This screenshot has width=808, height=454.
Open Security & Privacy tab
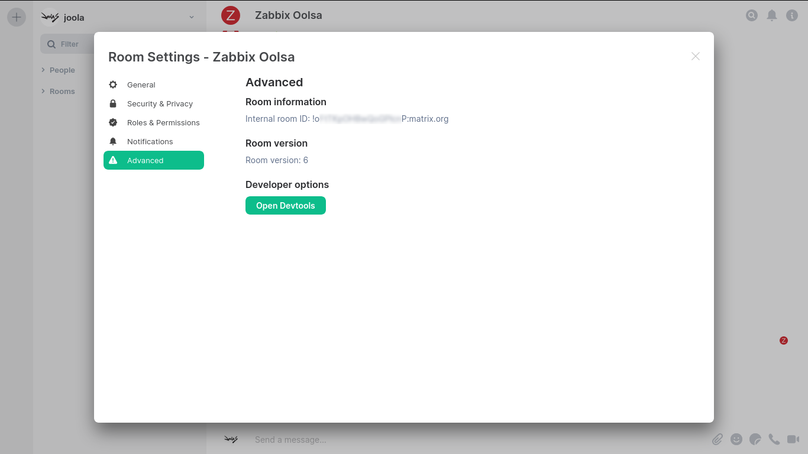(154, 103)
